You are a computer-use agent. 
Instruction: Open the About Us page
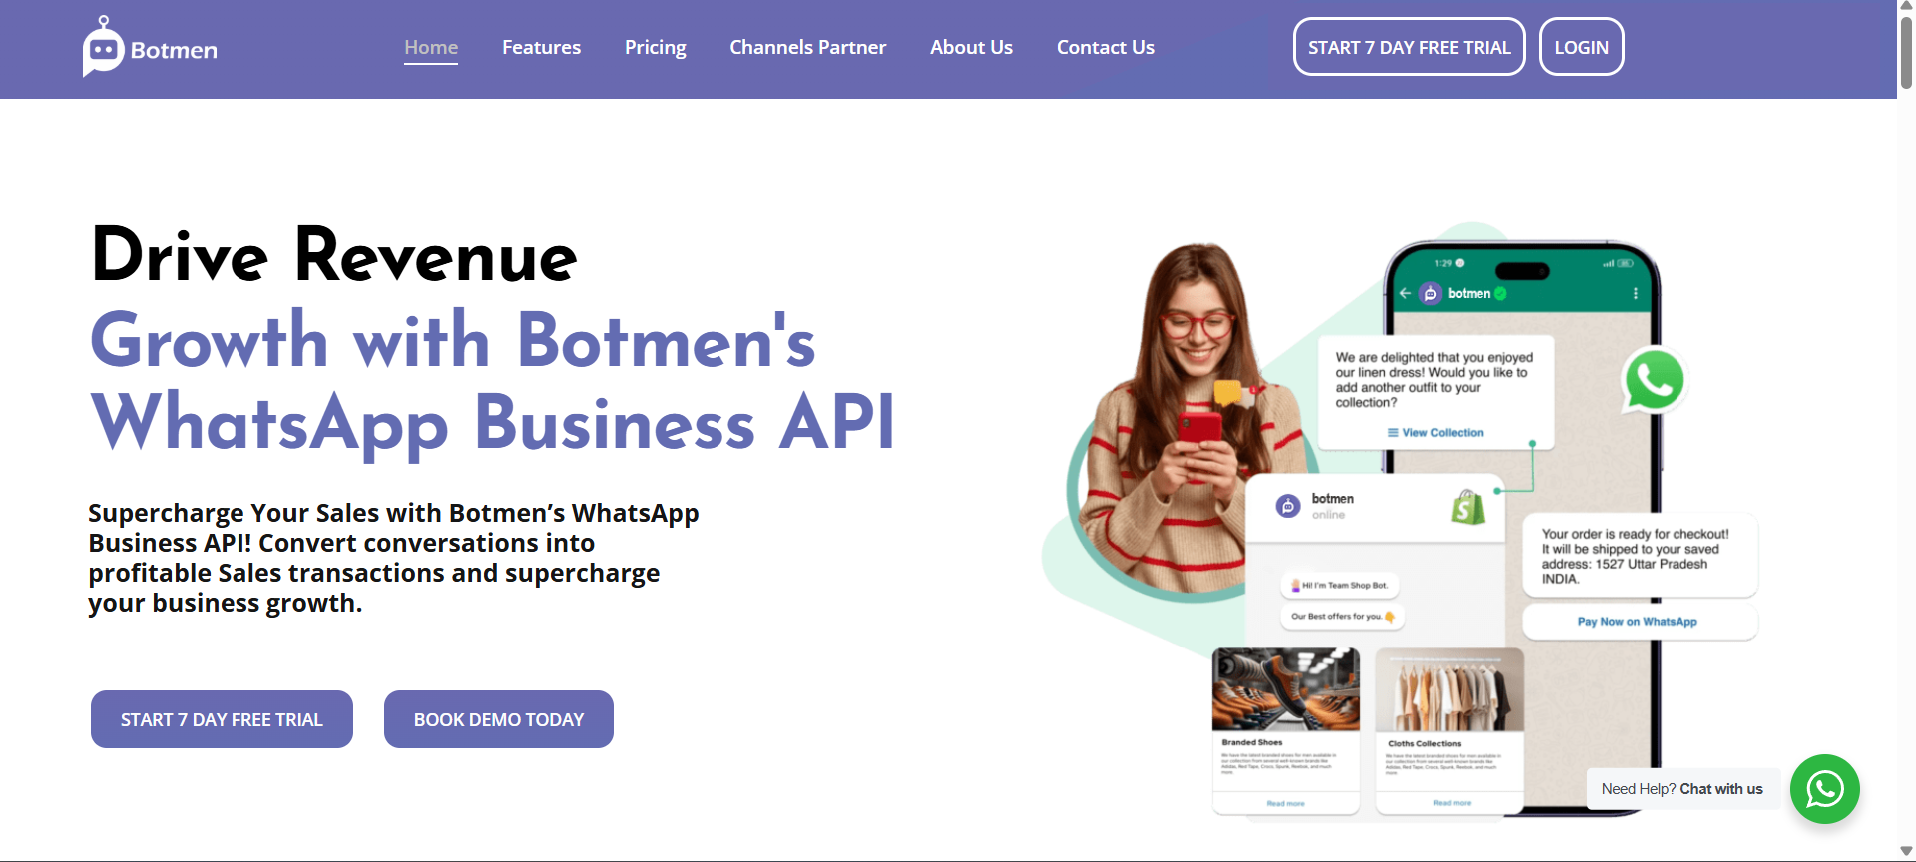click(x=971, y=47)
